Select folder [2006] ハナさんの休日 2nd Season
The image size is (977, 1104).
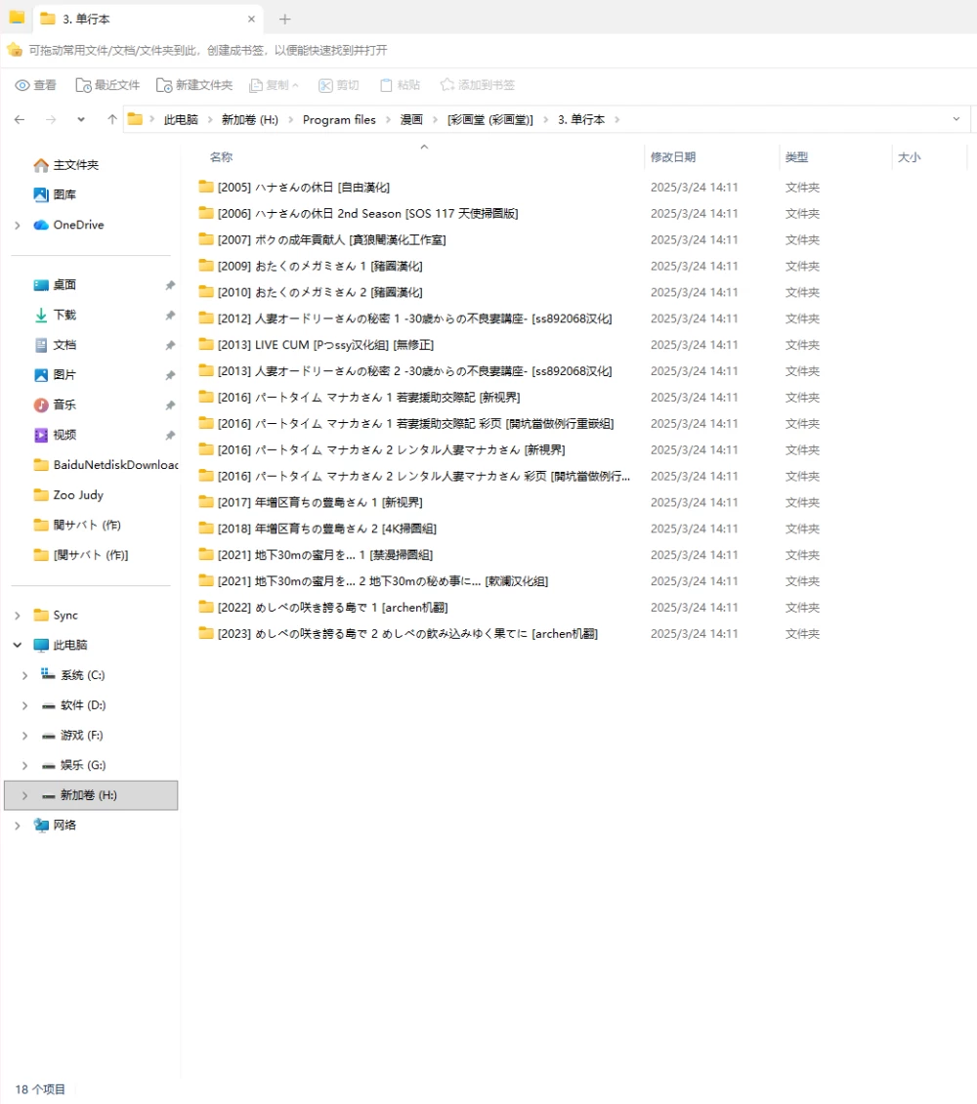pos(367,213)
